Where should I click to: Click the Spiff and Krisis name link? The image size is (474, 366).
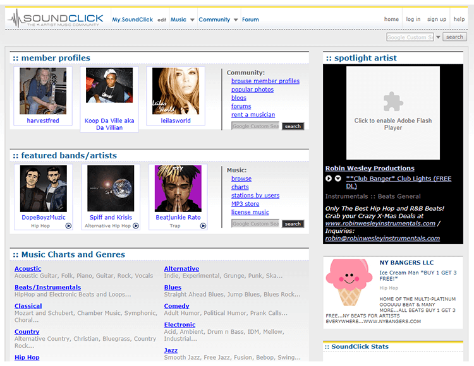111,217
